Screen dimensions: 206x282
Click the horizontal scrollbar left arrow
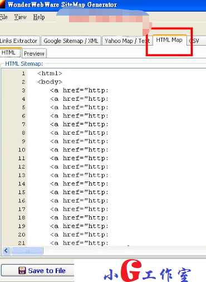pyautogui.click(x=6, y=251)
